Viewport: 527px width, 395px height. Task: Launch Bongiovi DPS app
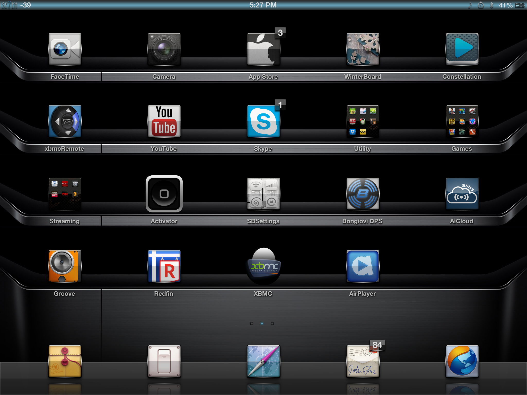tap(363, 194)
